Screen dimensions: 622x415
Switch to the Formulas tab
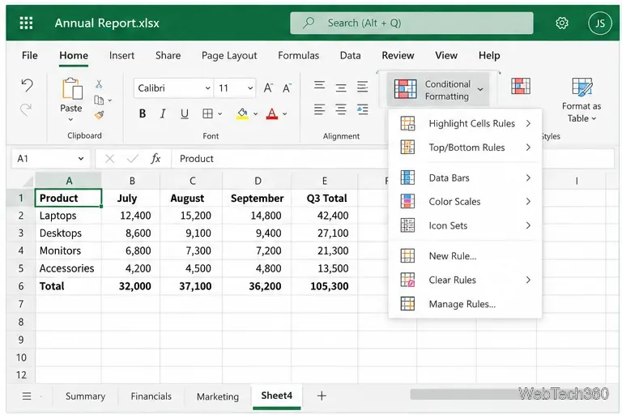click(x=298, y=56)
